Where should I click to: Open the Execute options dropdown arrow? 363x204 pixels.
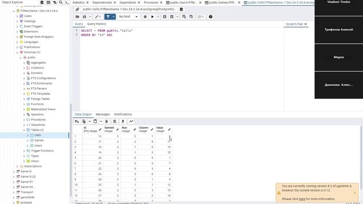tap(158, 16)
